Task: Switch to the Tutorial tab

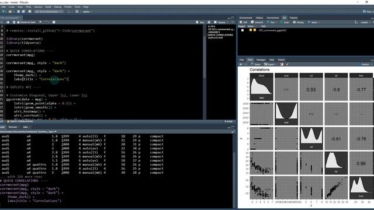Action: click(293, 17)
